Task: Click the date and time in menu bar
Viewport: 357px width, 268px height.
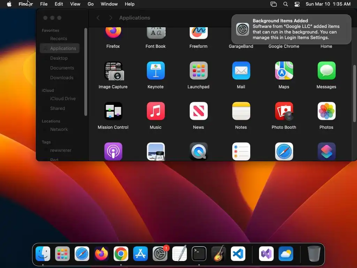Action: click(x=328, y=4)
